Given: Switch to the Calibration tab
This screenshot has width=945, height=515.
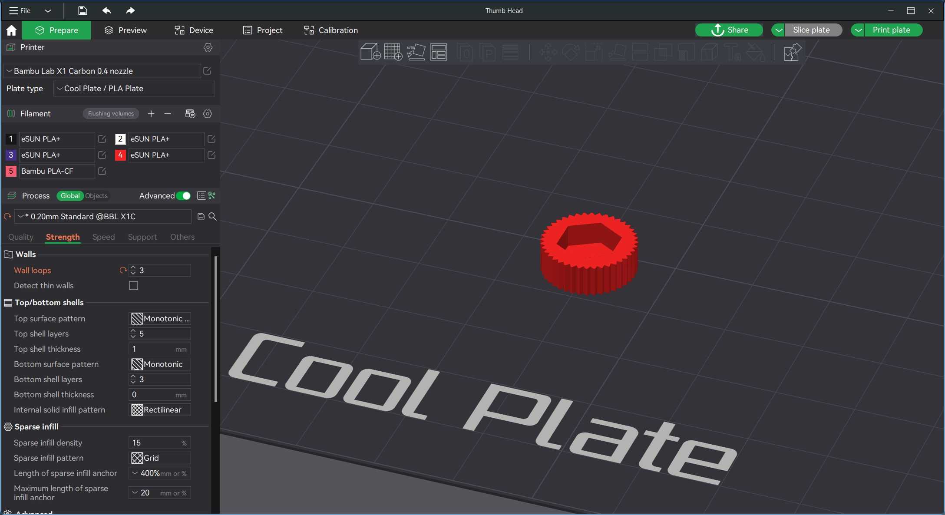Looking at the screenshot, I should pyautogui.click(x=331, y=30).
